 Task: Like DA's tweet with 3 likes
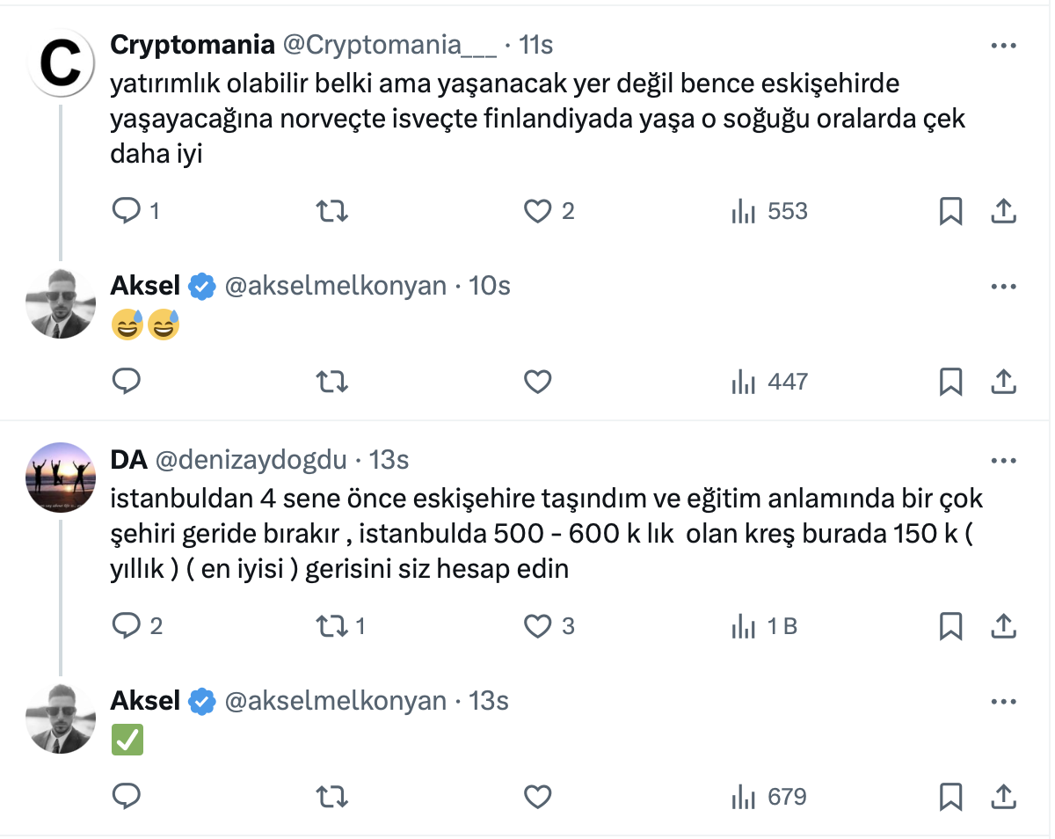point(537,626)
